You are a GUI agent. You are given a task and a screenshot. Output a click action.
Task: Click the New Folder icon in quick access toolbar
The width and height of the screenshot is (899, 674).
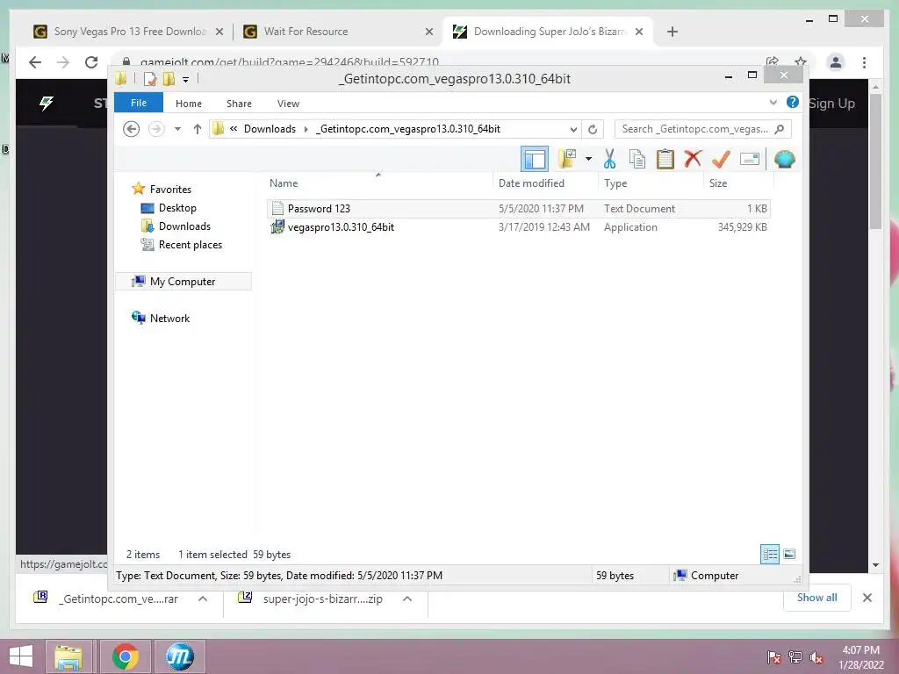coord(169,78)
